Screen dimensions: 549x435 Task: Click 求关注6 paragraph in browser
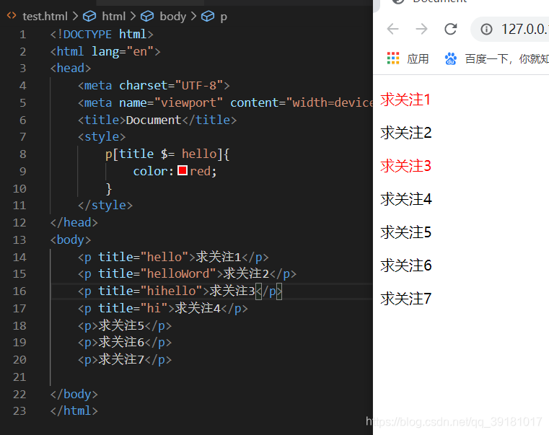click(406, 265)
